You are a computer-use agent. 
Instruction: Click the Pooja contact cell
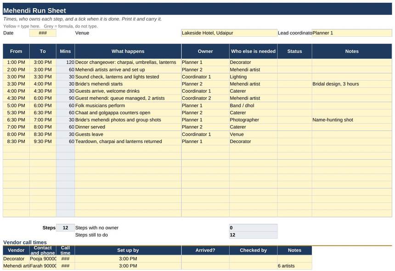[43, 259]
